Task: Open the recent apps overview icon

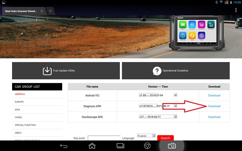Action: (120, 146)
